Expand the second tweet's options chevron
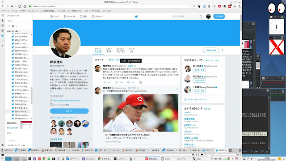 click(177, 88)
